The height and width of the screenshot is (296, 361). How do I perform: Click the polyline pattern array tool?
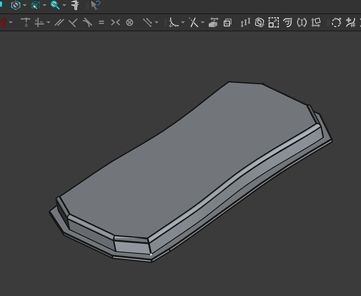coord(246,22)
